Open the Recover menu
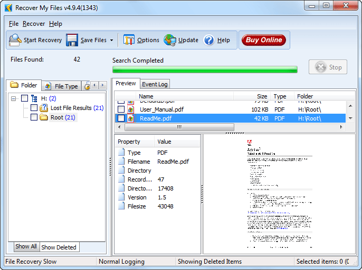Viewport: 362px width, 270px height. 34,24
